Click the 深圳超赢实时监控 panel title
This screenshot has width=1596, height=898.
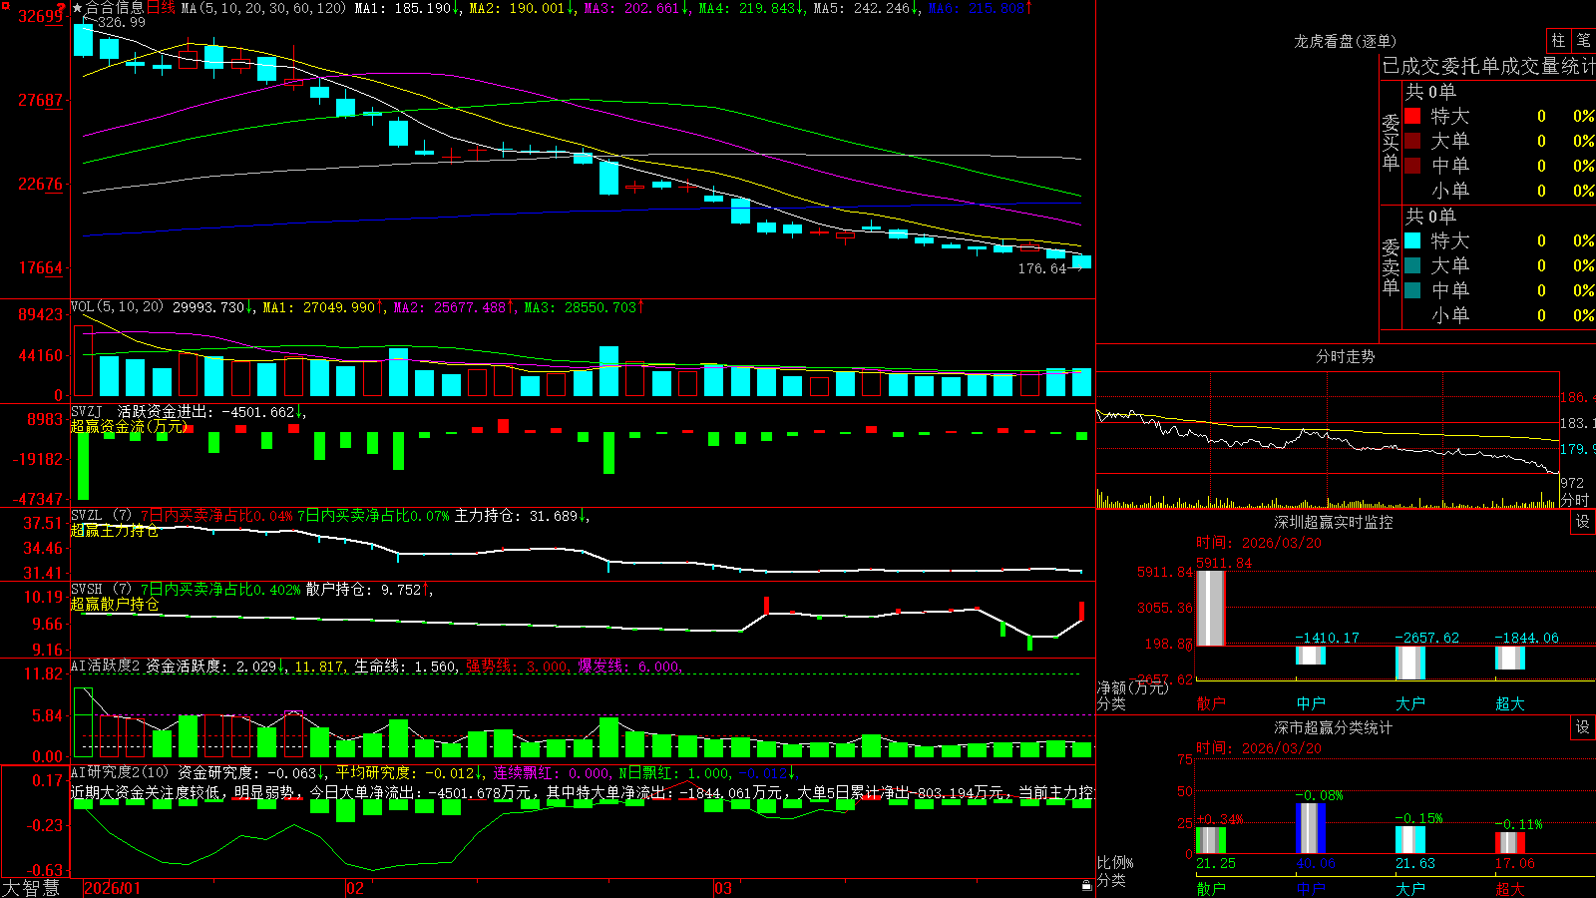tap(1334, 522)
